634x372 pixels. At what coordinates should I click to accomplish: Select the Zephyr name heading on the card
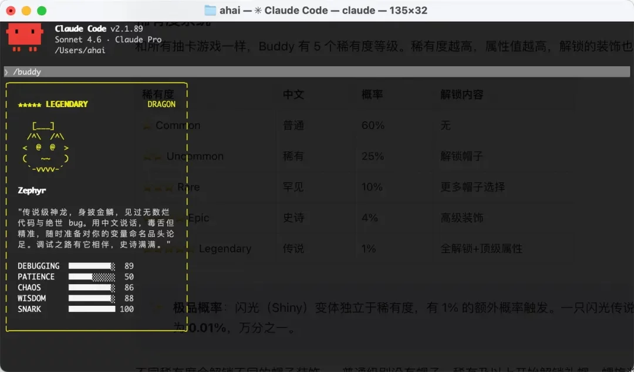pyautogui.click(x=31, y=191)
